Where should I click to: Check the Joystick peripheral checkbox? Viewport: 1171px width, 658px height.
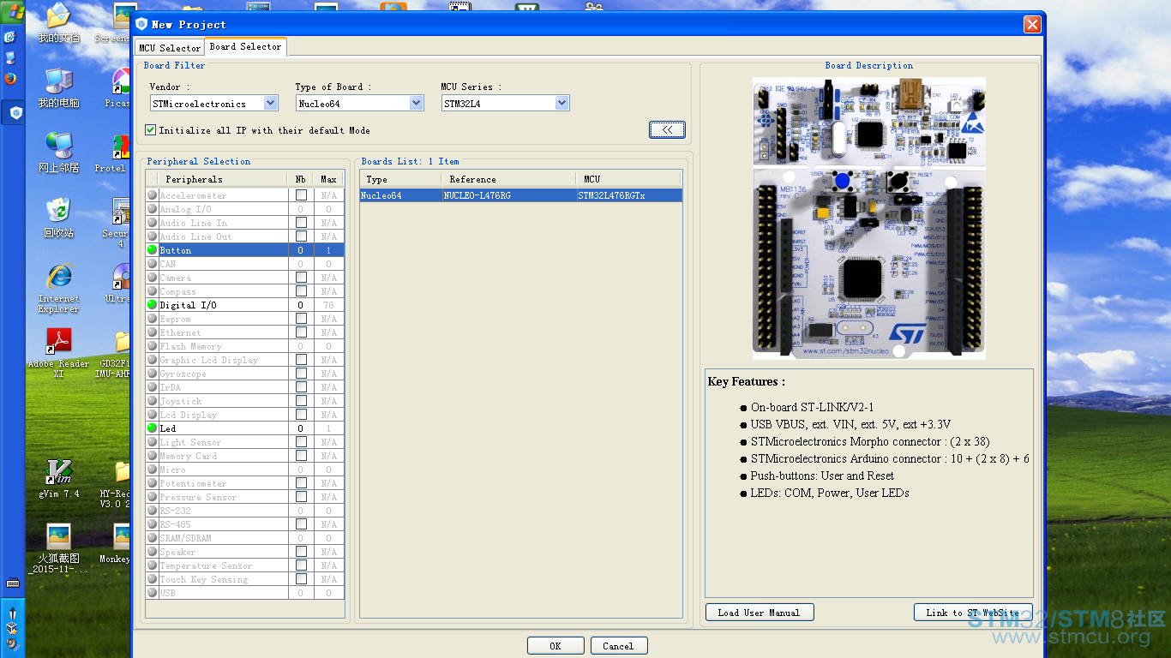pos(301,401)
